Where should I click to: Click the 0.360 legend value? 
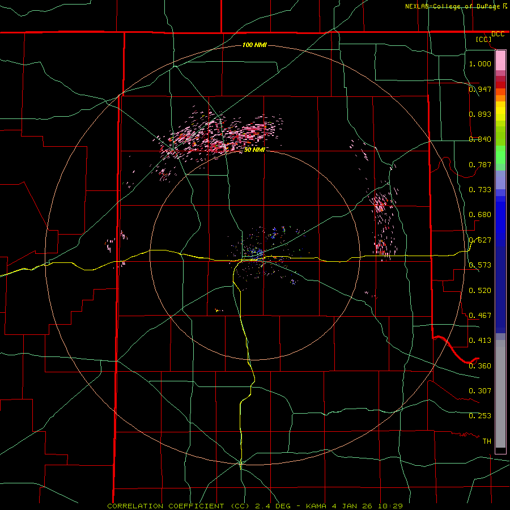click(x=480, y=366)
